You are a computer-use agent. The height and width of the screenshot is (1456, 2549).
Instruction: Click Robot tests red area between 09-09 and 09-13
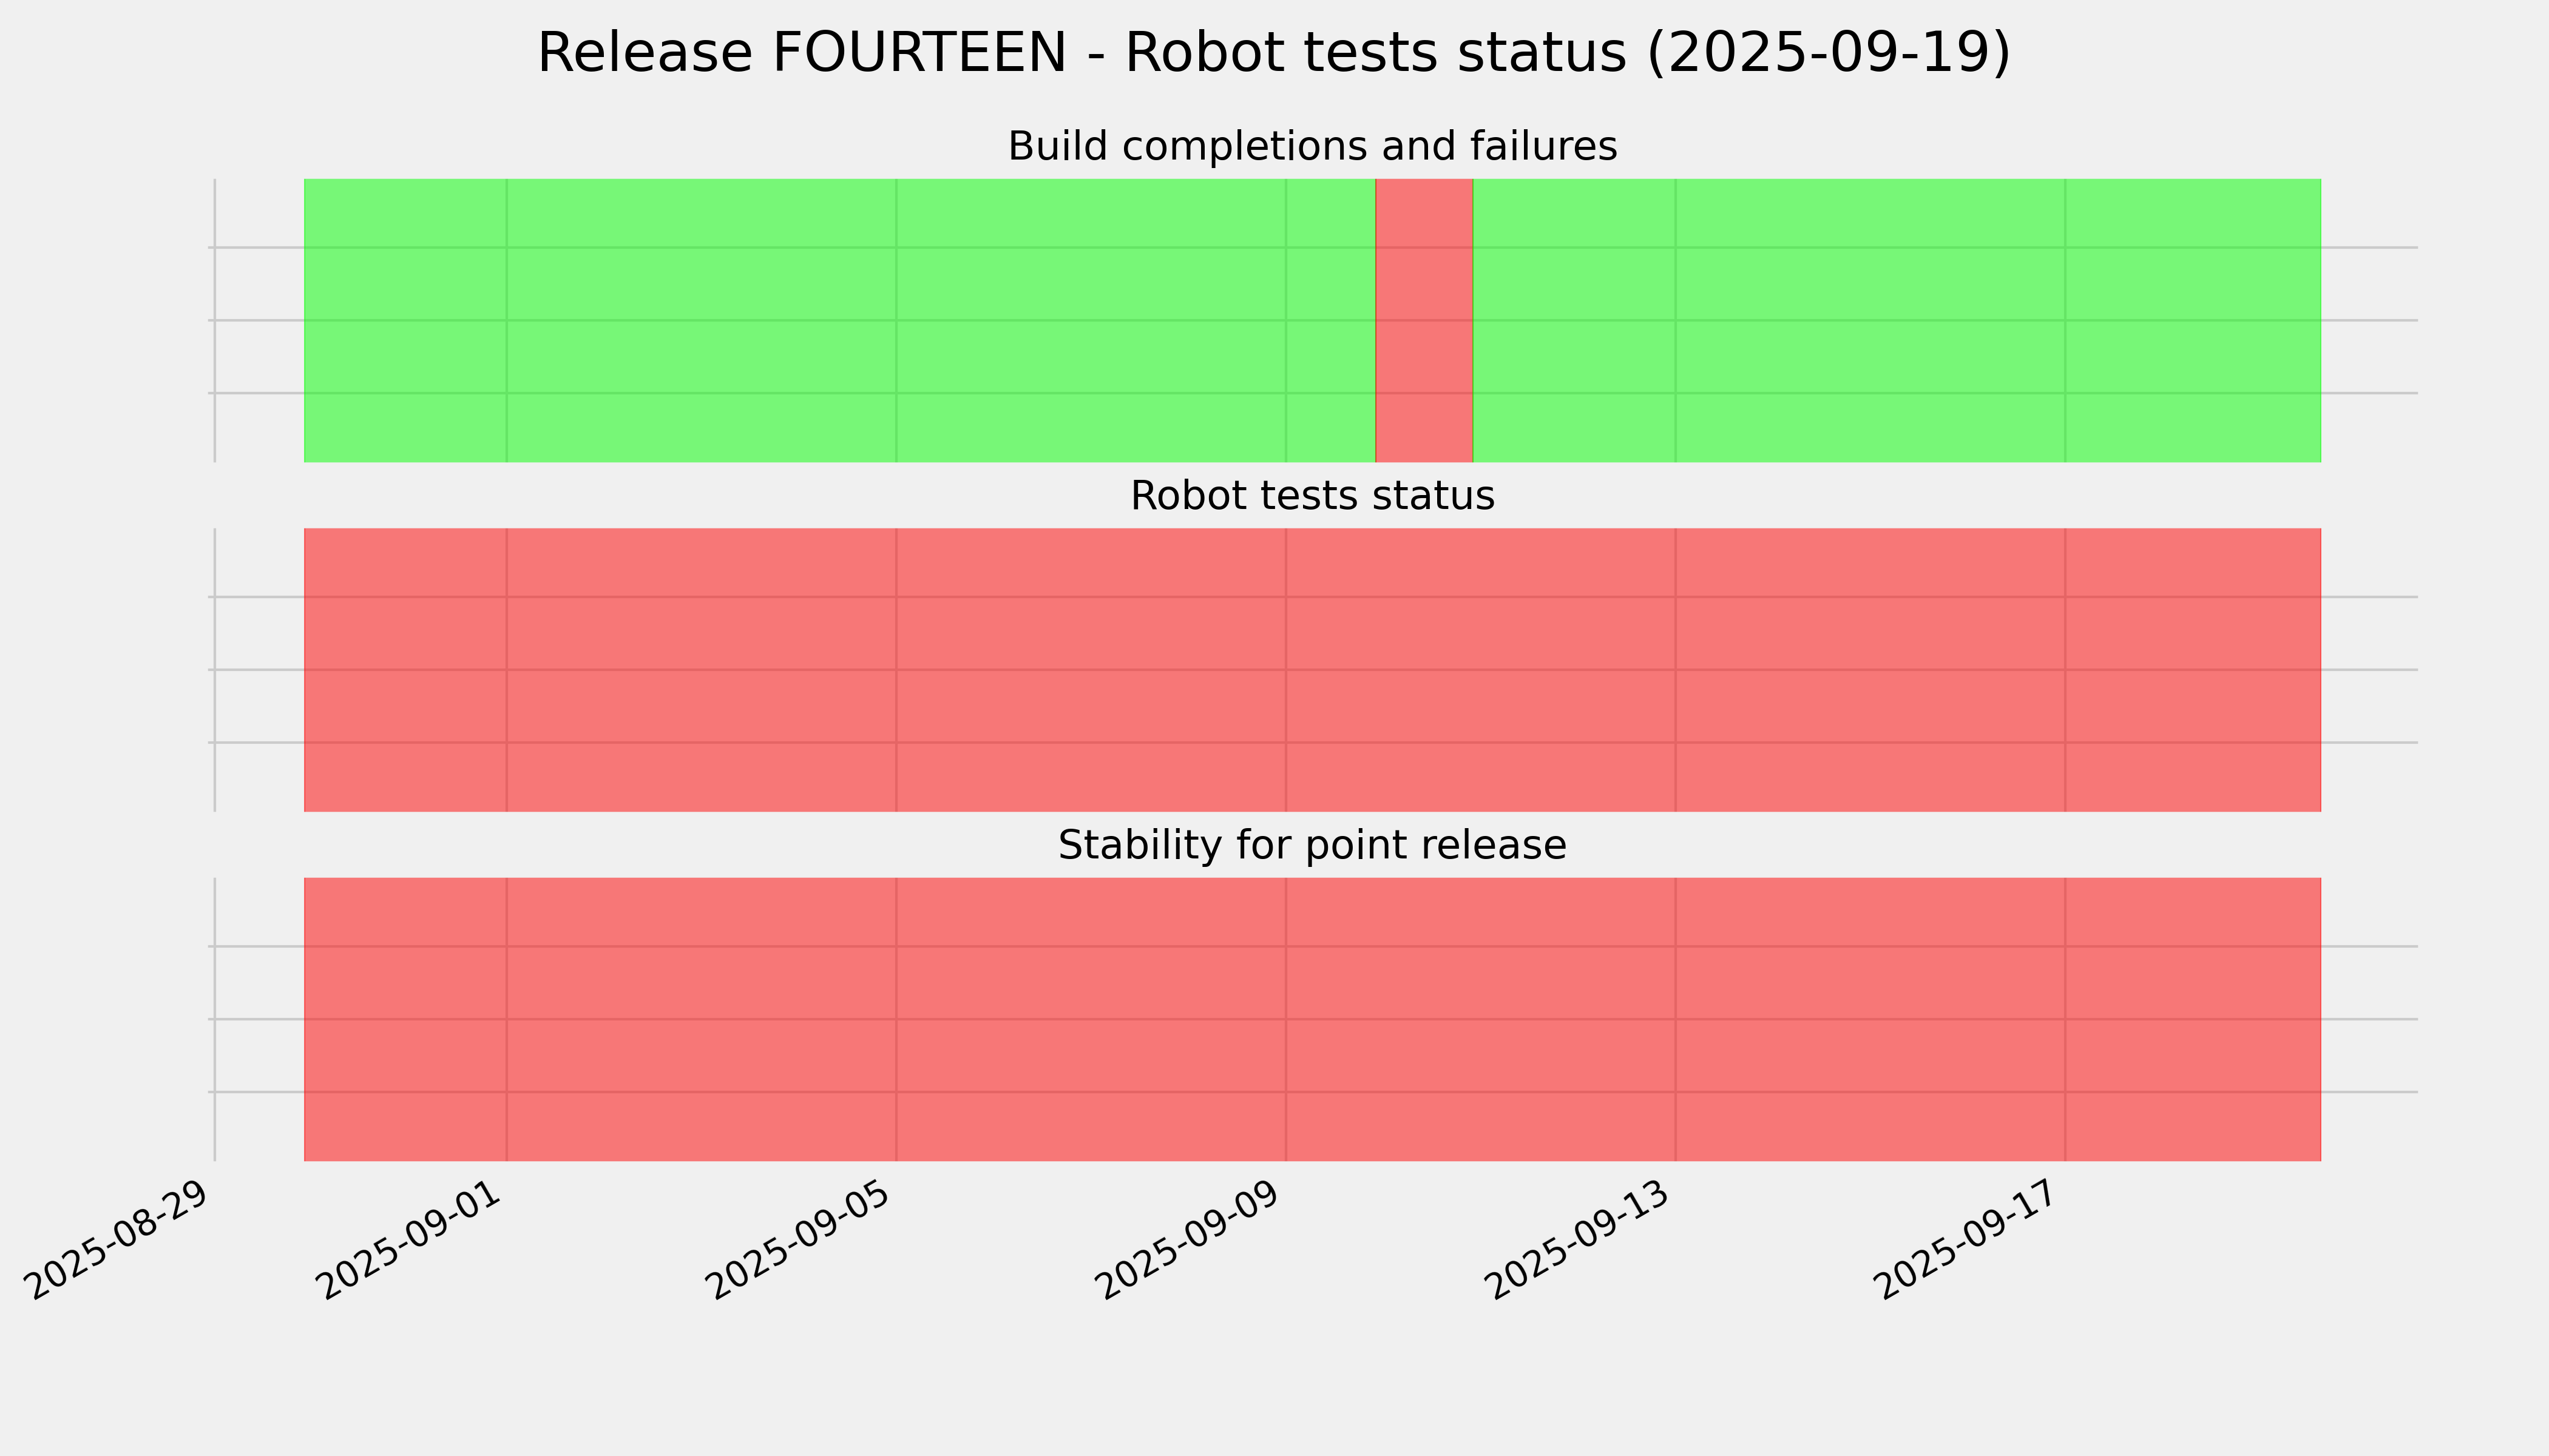1481,670
